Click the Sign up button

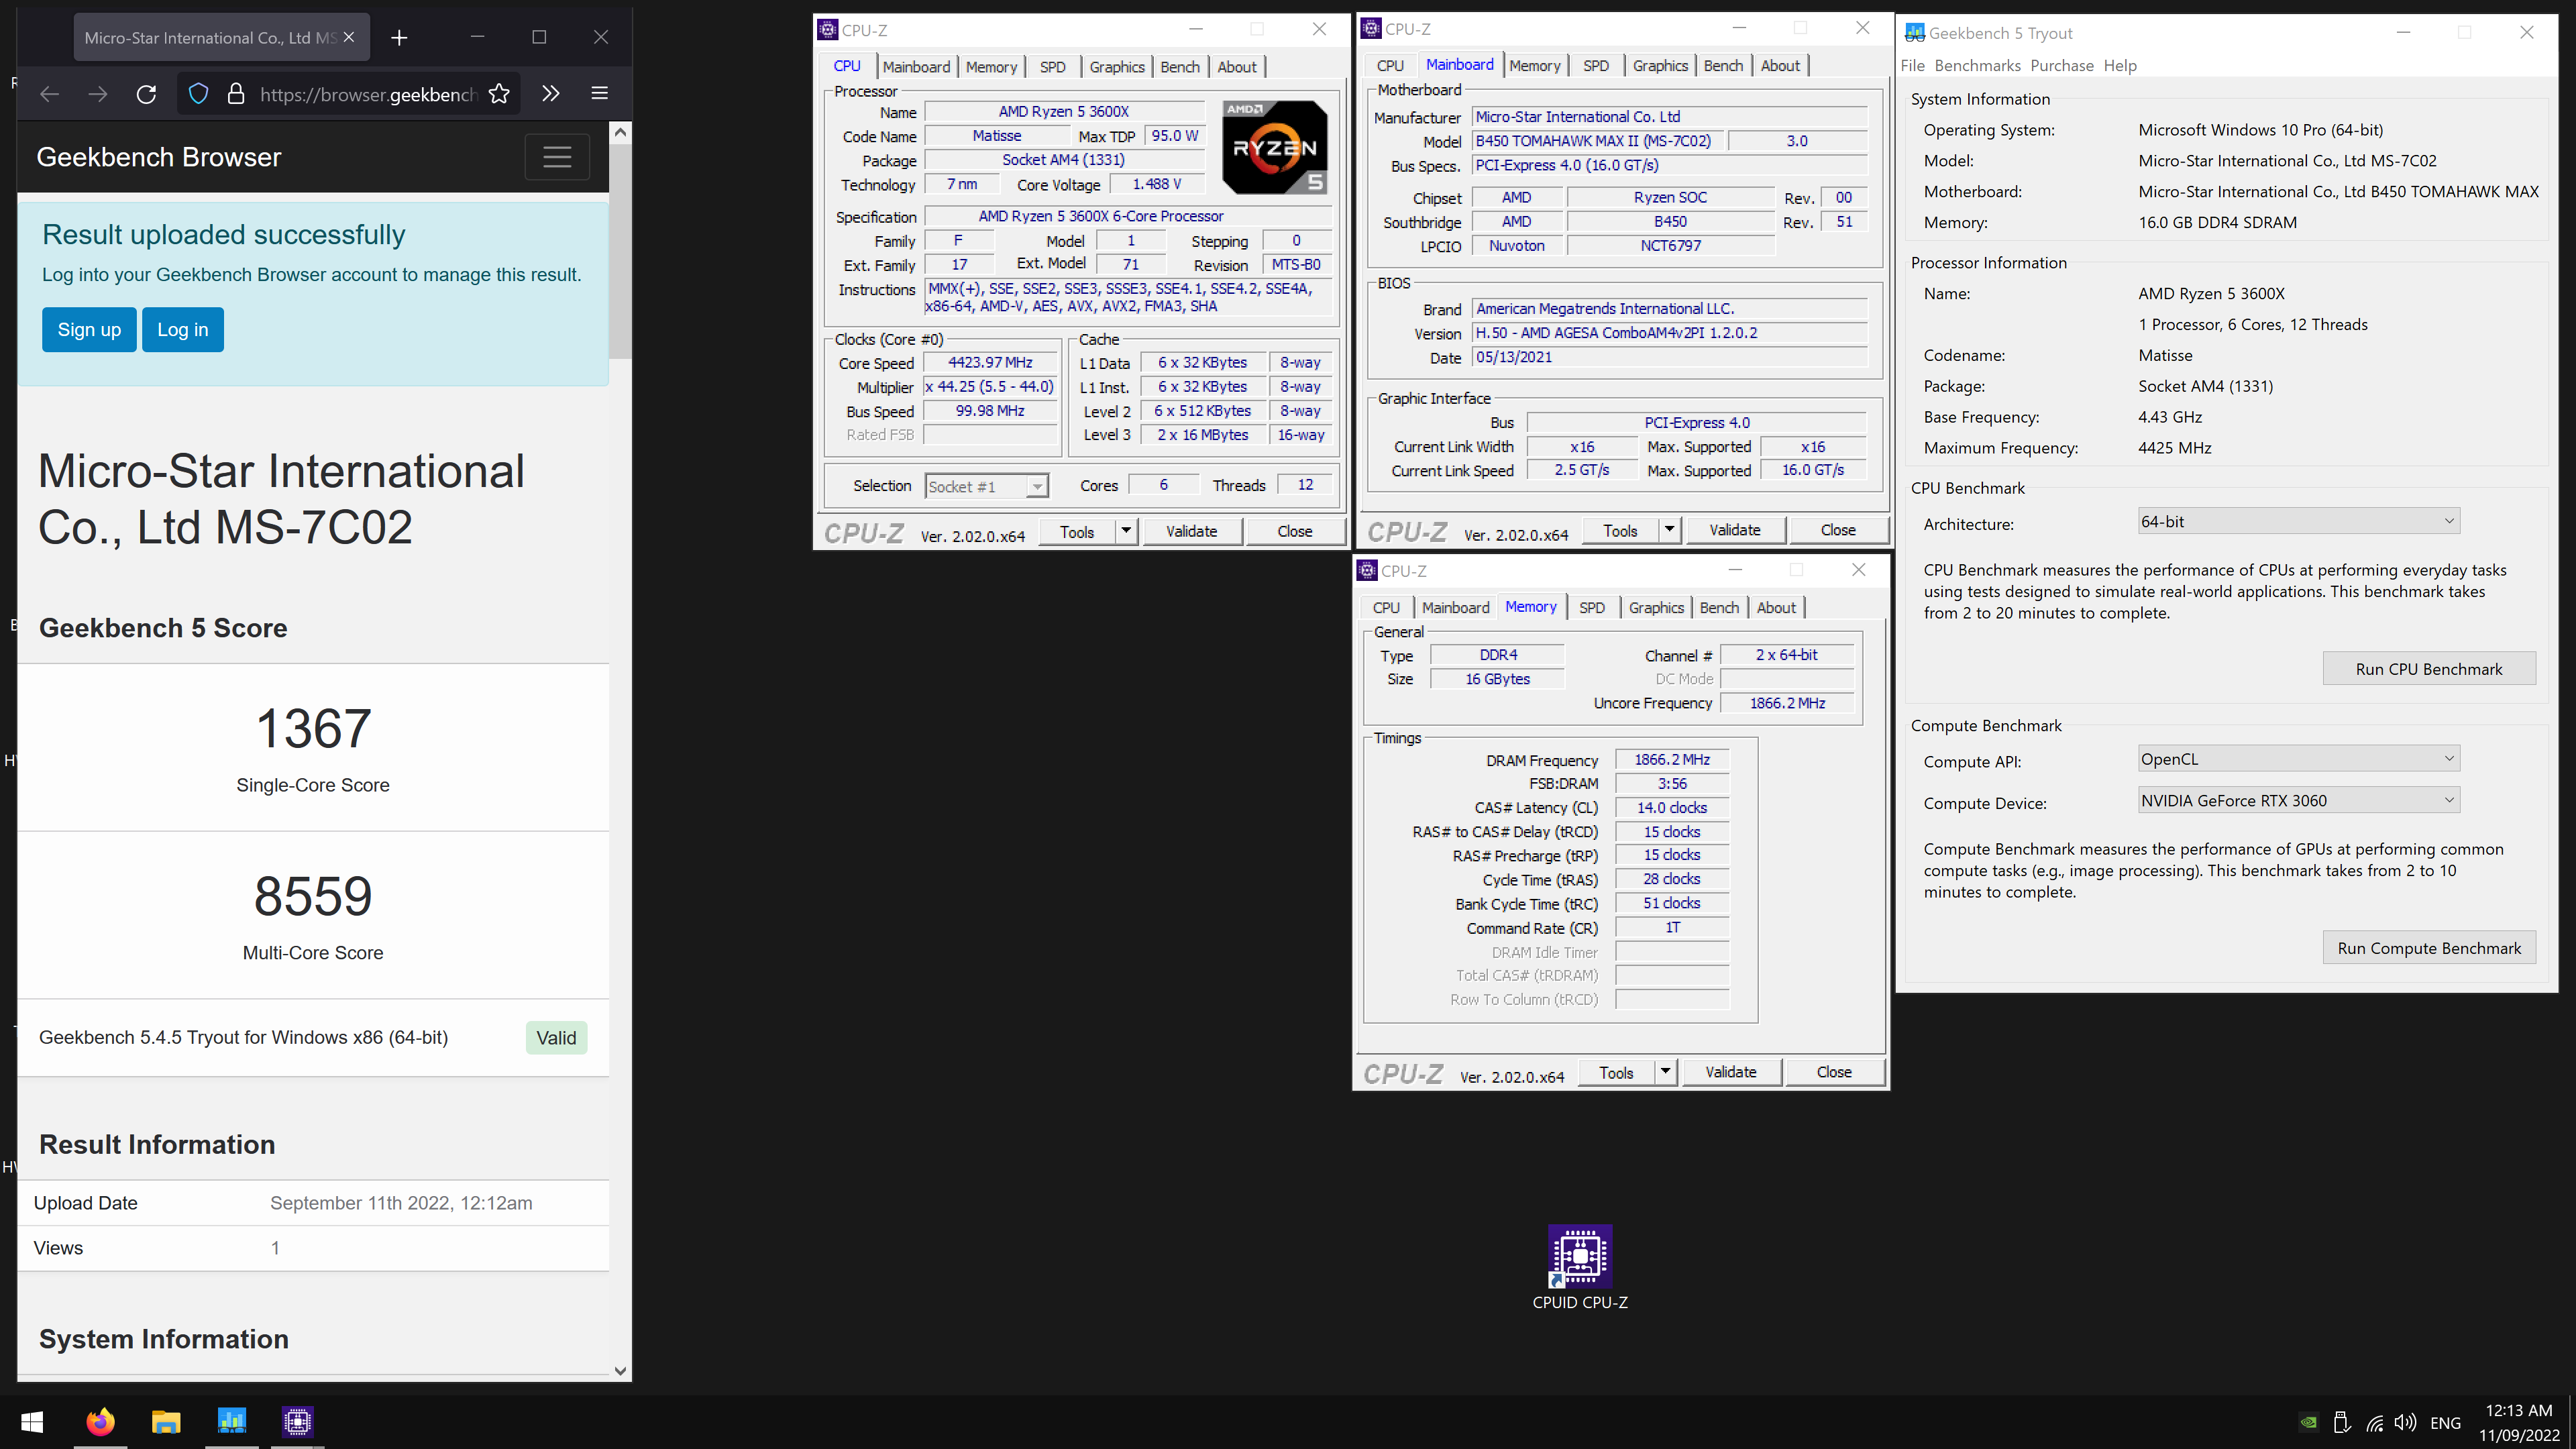(x=89, y=330)
